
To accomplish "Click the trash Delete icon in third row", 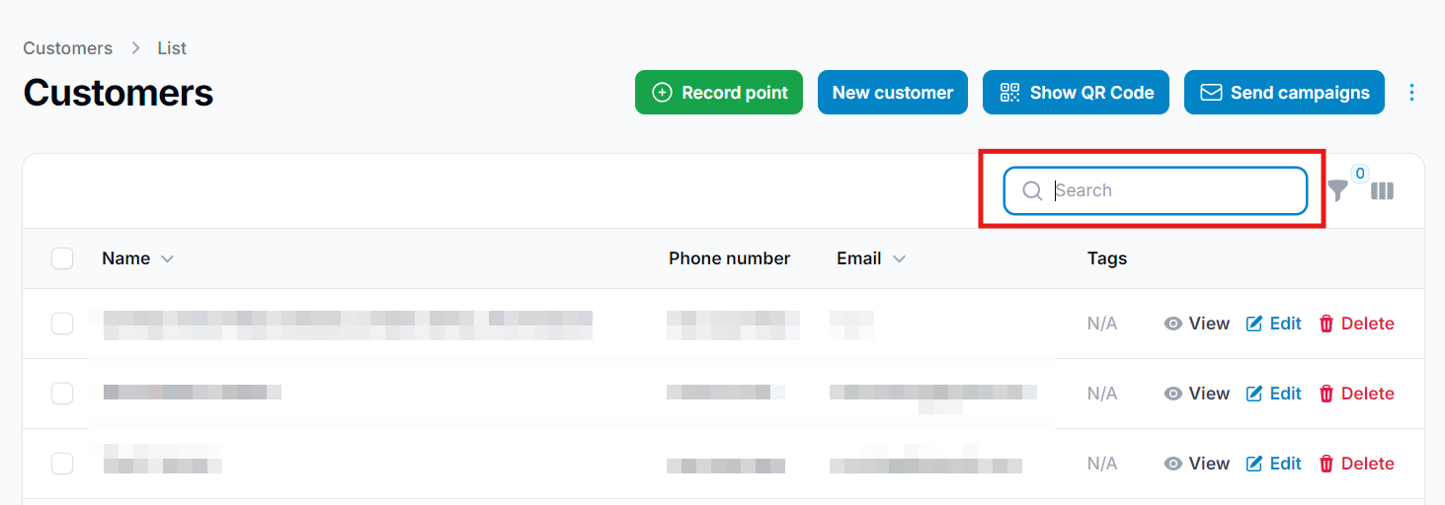I will pyautogui.click(x=1326, y=464).
